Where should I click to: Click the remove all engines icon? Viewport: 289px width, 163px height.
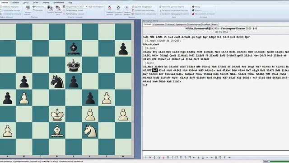point(133,7)
